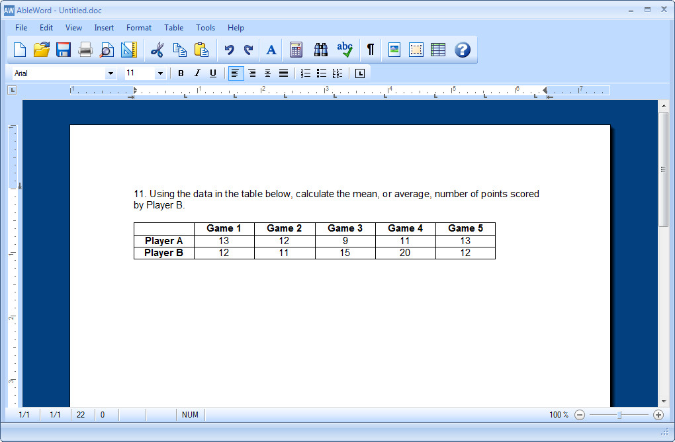This screenshot has width=675, height=442.
Task: Open the View menu
Action: (73, 28)
